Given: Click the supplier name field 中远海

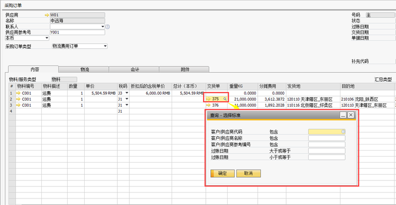Looking at the screenshot, I should click(78, 21).
